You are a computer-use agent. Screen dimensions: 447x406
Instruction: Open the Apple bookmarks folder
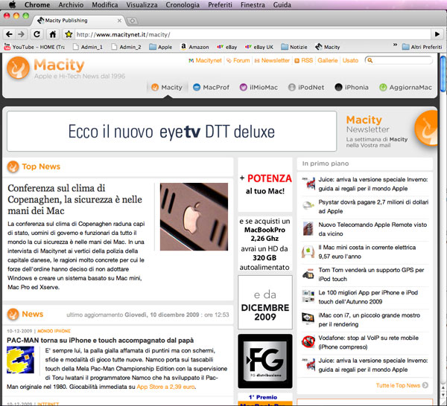click(161, 47)
